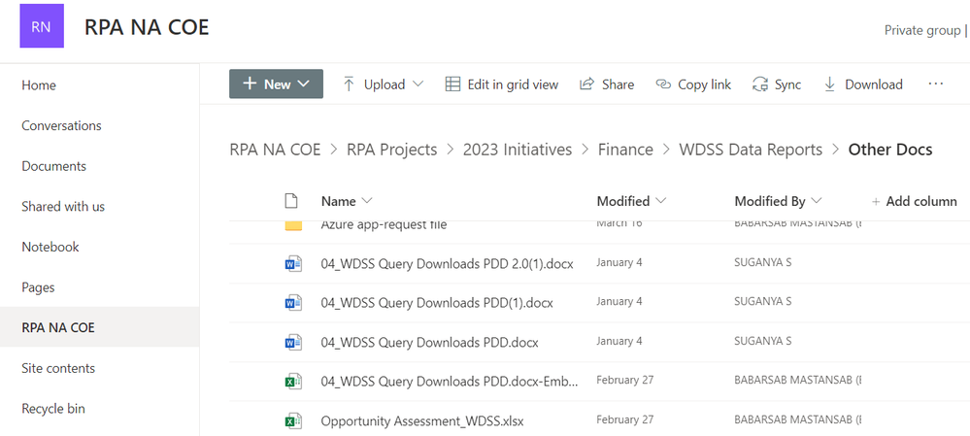Click the RN site logo tile
Image resolution: width=970 pixels, height=436 pixels.
click(x=42, y=26)
